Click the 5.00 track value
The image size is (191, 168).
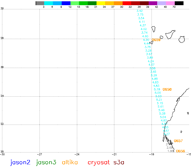tap(158, 93)
